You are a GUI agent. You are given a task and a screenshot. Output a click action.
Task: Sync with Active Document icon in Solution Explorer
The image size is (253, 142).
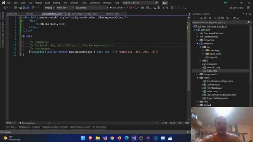[x=215, y=18]
